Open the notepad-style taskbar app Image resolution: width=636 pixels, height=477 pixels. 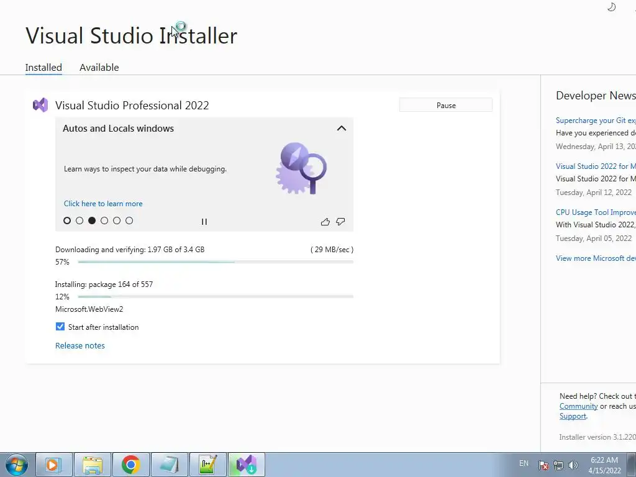tap(169, 465)
